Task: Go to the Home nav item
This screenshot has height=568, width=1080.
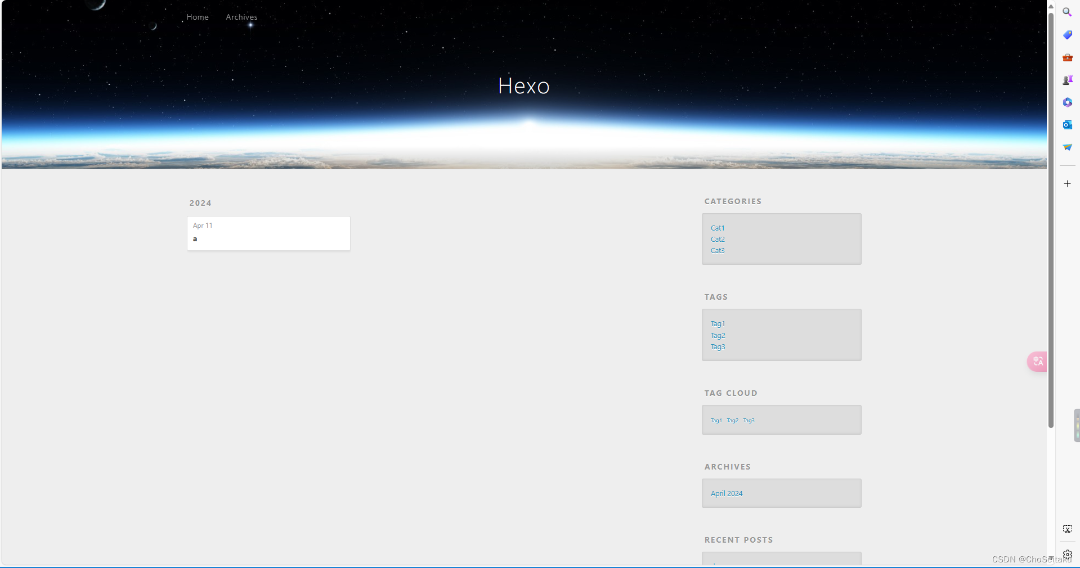Action: tap(198, 17)
